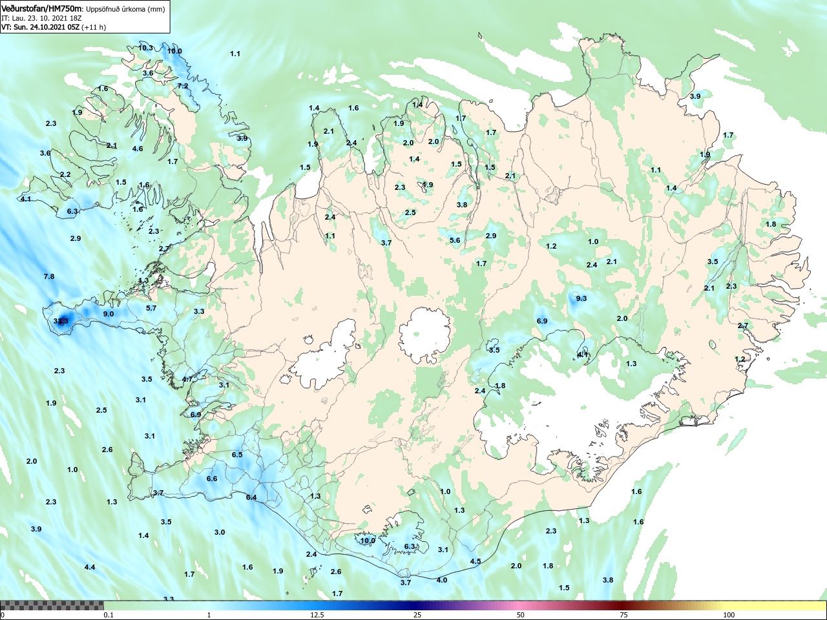
Task: Click the 2.2 precipitation value
Action: [x=65, y=174]
